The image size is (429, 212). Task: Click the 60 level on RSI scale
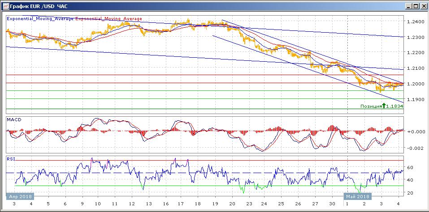click(x=410, y=168)
